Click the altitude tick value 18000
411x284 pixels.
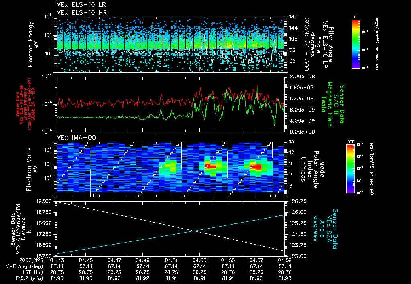44,223
